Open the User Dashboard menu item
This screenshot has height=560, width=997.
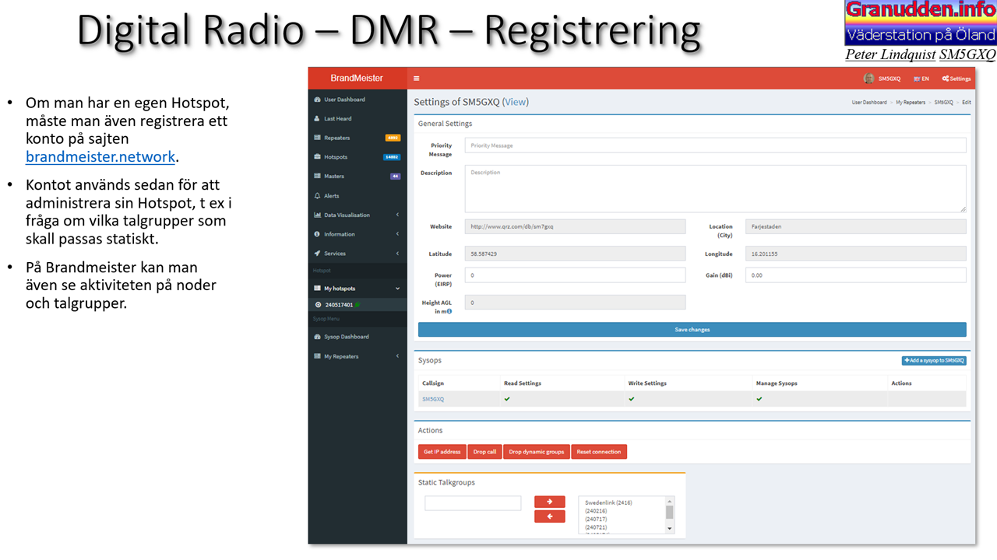358,100
